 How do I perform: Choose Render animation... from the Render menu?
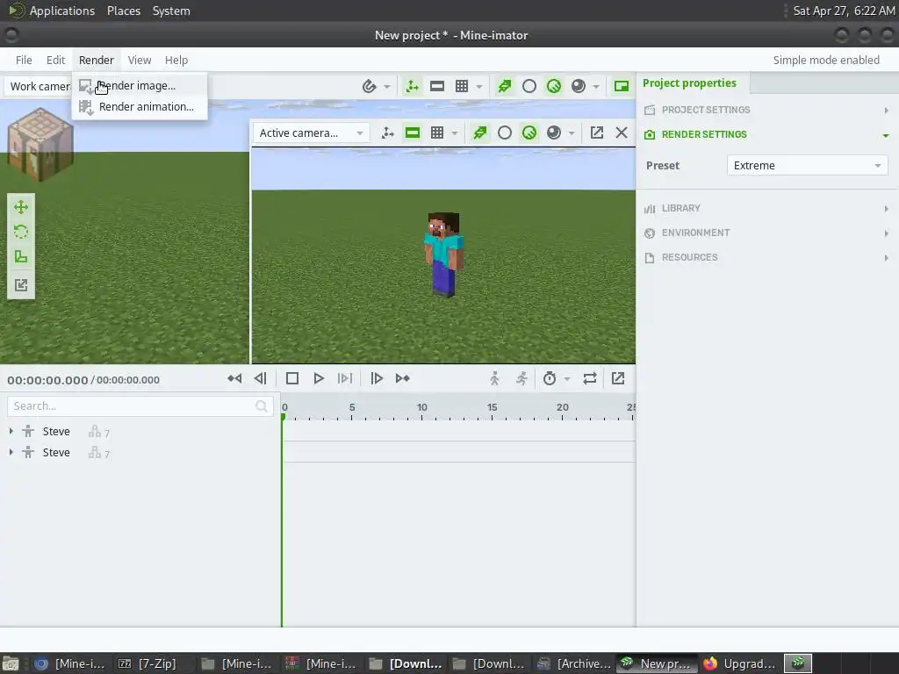tap(140, 106)
